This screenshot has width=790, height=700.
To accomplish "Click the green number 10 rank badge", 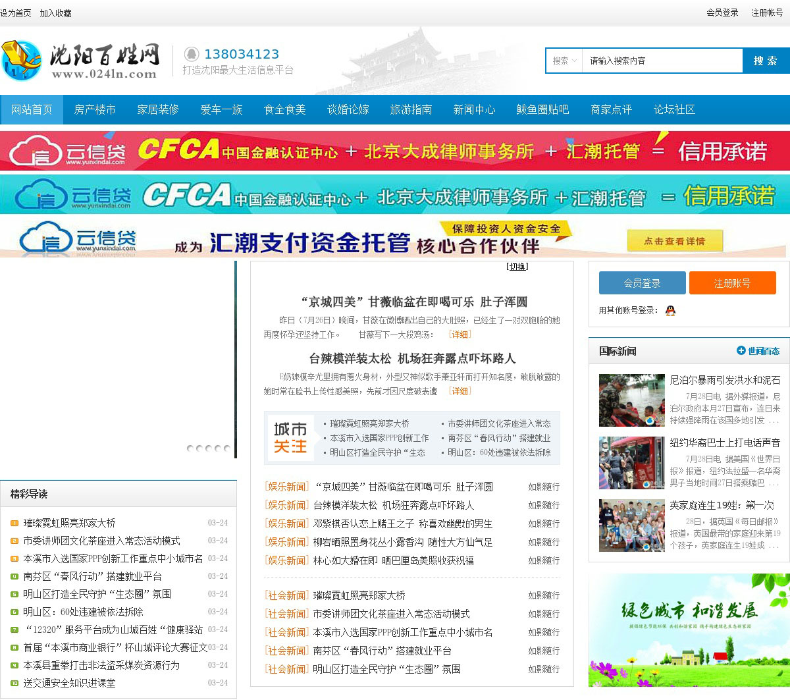I will (14, 684).
